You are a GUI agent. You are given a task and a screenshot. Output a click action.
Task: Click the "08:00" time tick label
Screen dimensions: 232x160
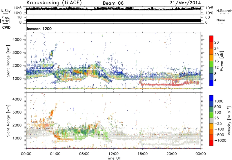point(84,154)
